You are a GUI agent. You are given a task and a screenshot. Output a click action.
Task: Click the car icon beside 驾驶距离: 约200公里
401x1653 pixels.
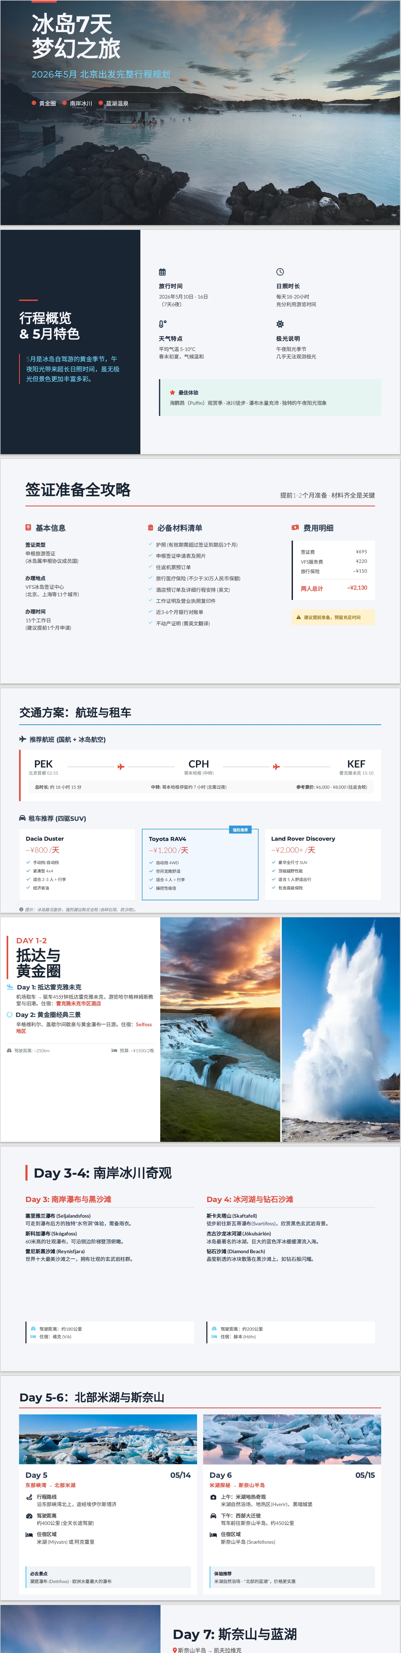click(215, 1328)
